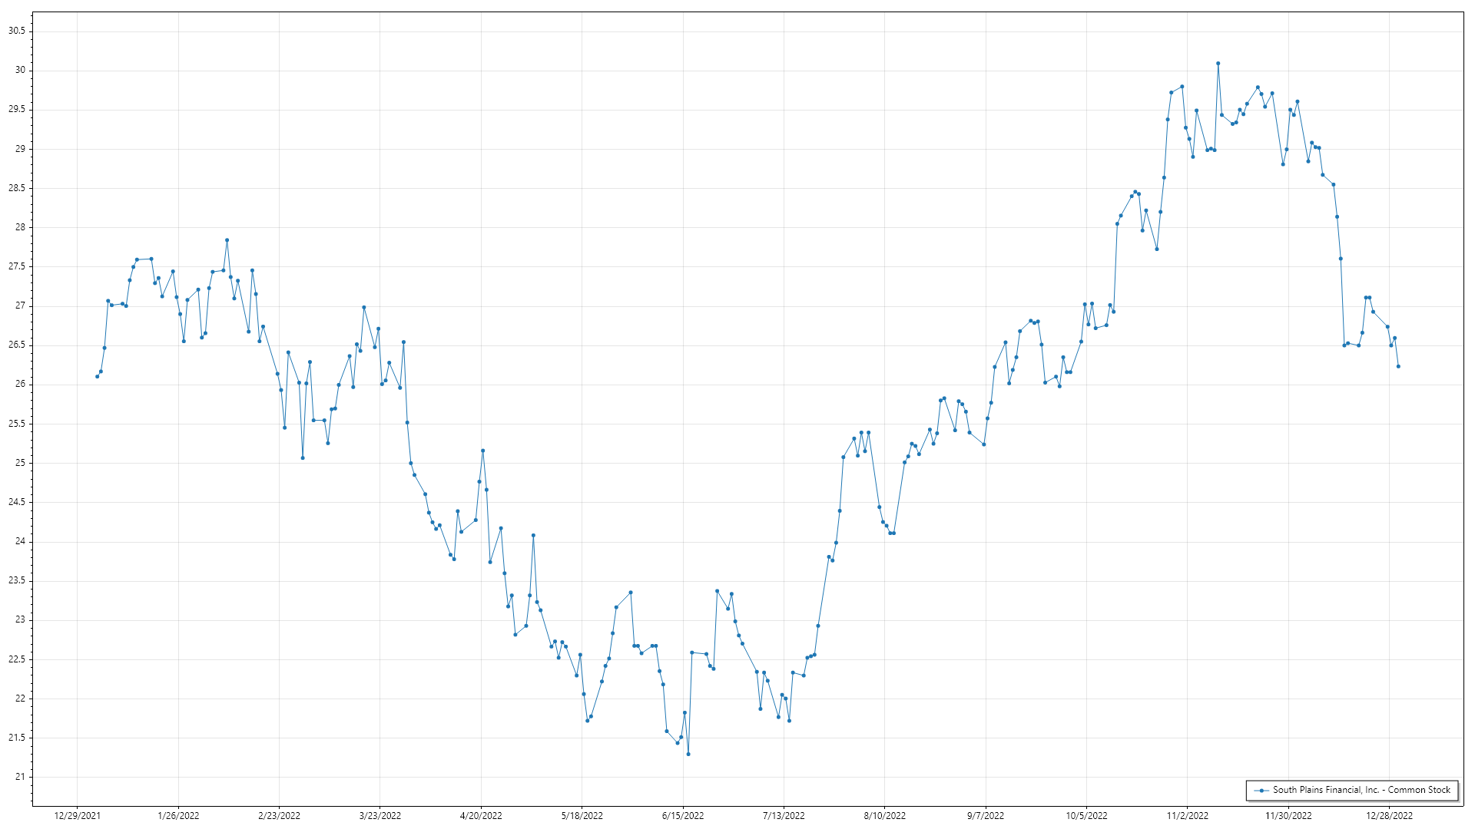Screen dimensions: 1475x829
Task: Click the last data point of the series
Action: pos(1398,366)
